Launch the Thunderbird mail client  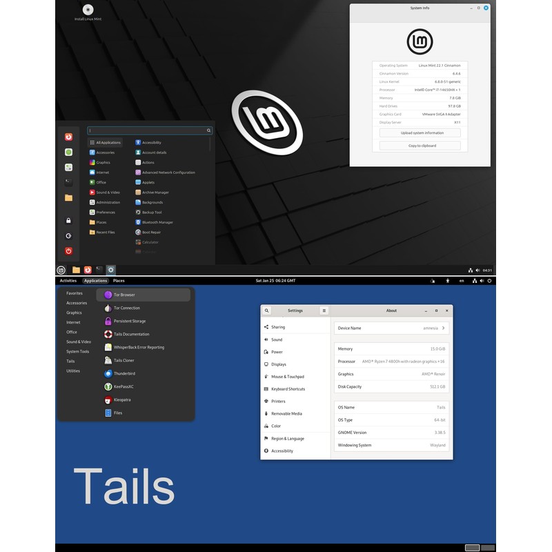point(124,373)
